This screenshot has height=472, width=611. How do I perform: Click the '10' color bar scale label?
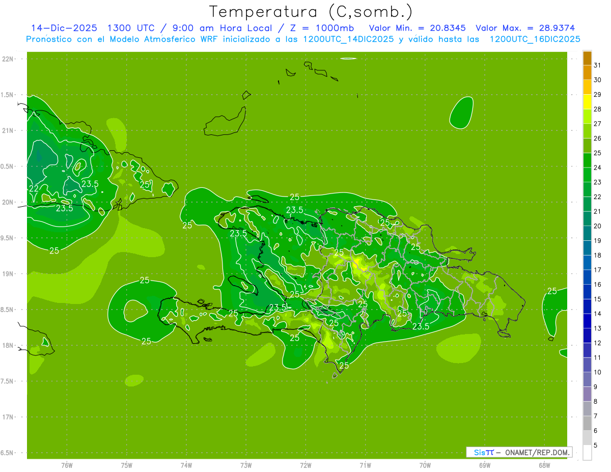(598, 372)
